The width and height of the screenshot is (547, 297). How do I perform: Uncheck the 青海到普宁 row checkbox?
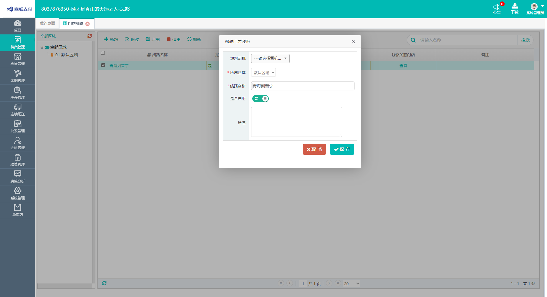click(x=103, y=65)
